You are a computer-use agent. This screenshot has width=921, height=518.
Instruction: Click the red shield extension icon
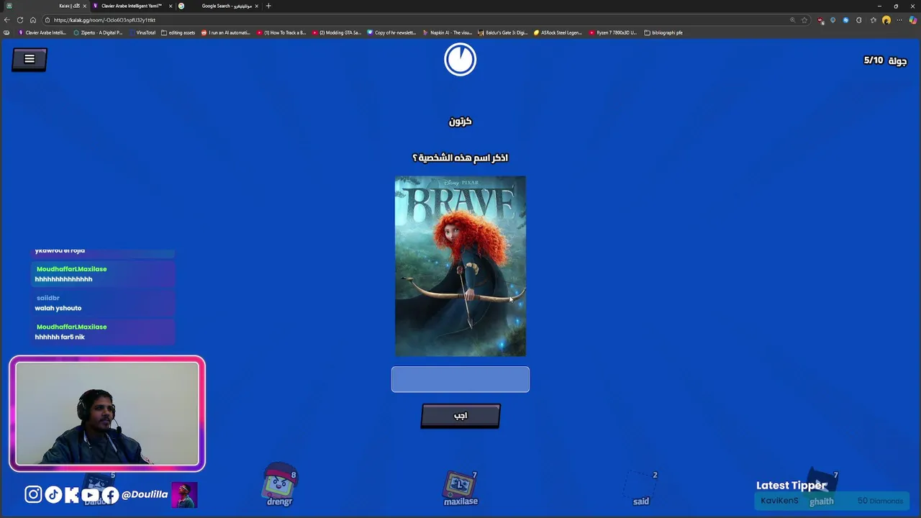pos(820,20)
